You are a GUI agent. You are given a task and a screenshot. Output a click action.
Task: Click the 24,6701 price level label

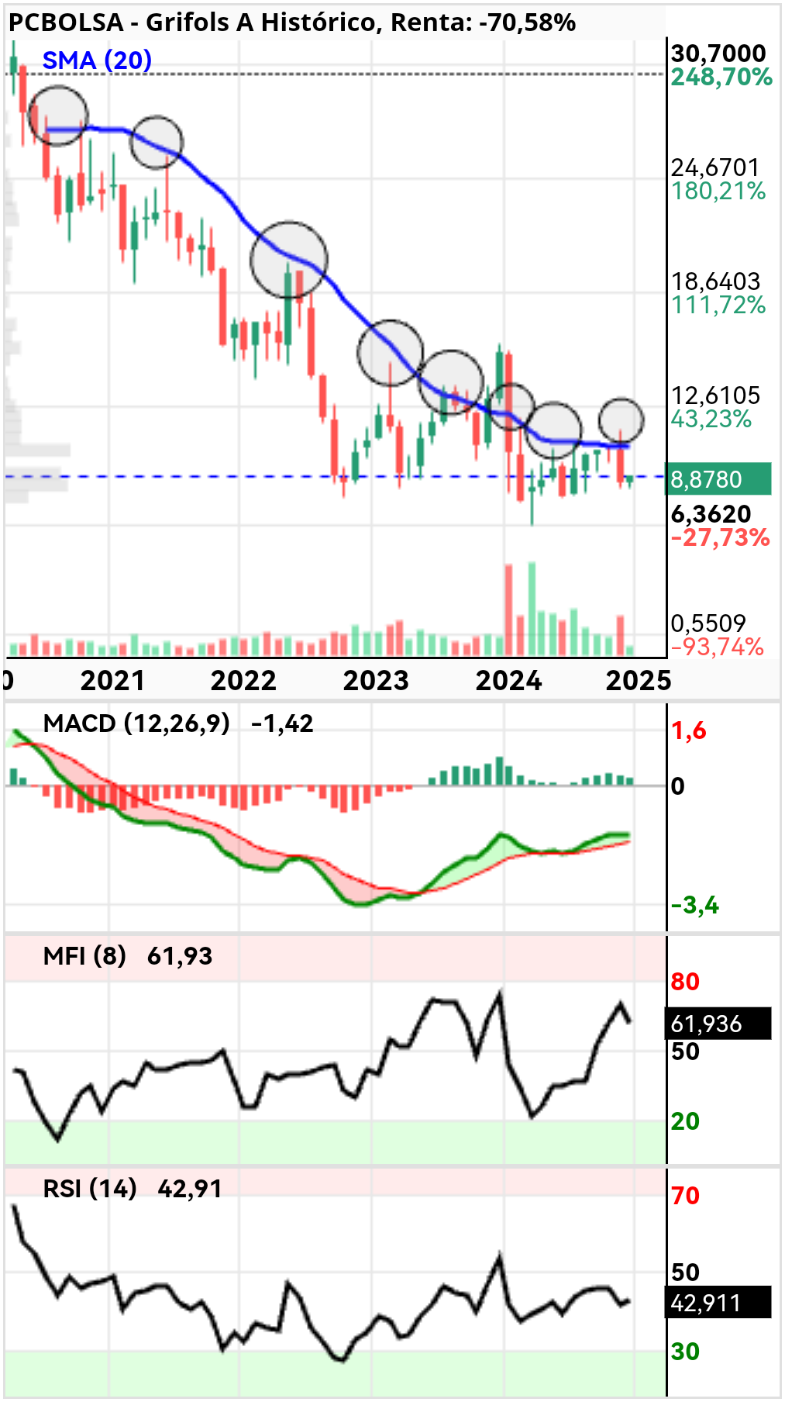(715, 167)
